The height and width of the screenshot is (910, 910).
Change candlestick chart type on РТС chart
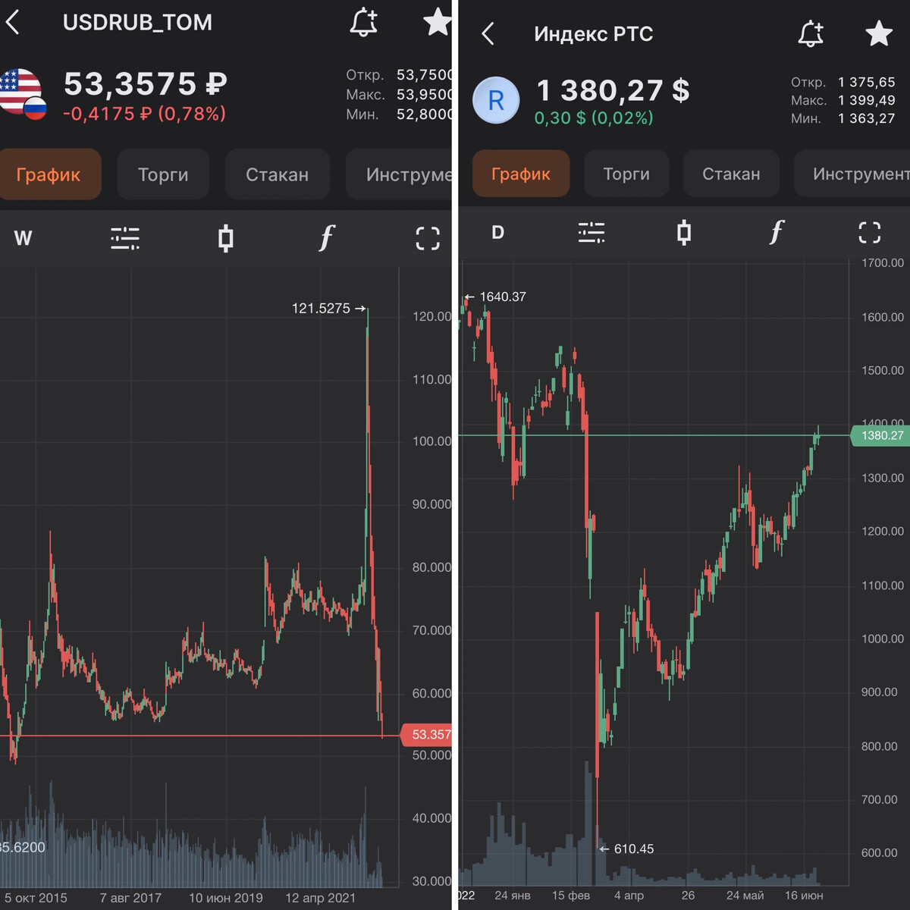pos(683,232)
